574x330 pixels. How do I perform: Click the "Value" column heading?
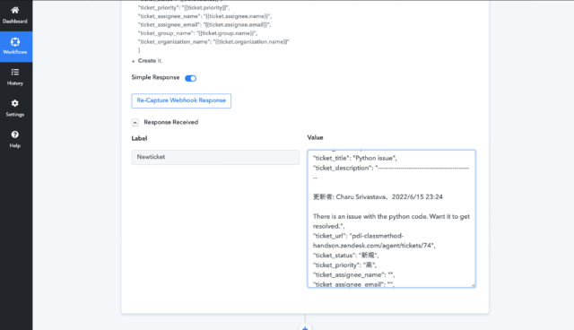[315, 137]
